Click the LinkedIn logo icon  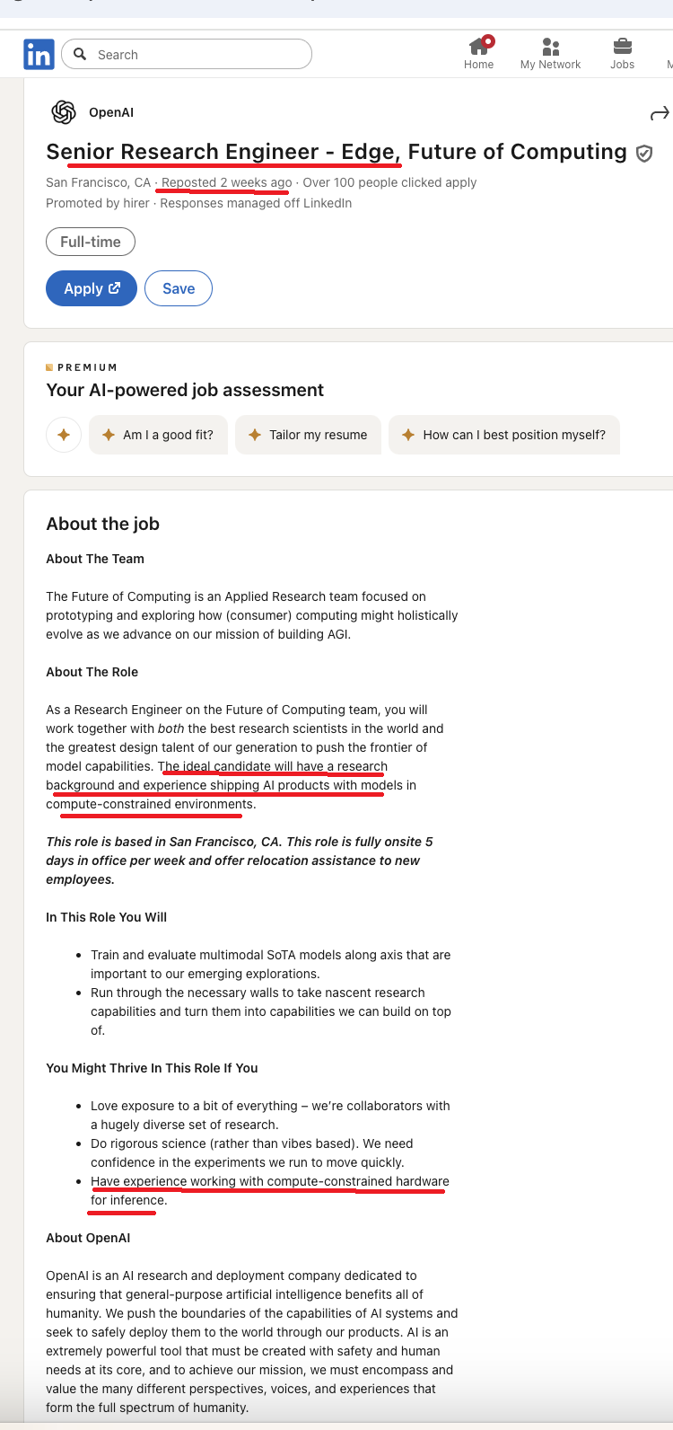39,55
